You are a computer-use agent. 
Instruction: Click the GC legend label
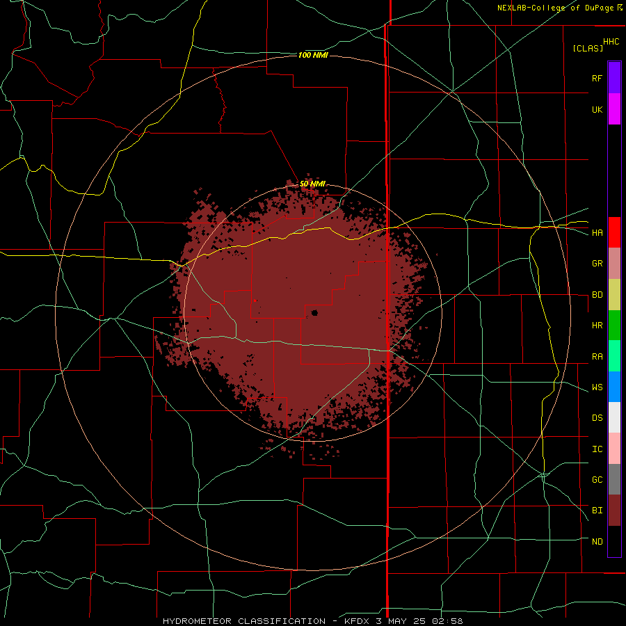[x=597, y=480]
